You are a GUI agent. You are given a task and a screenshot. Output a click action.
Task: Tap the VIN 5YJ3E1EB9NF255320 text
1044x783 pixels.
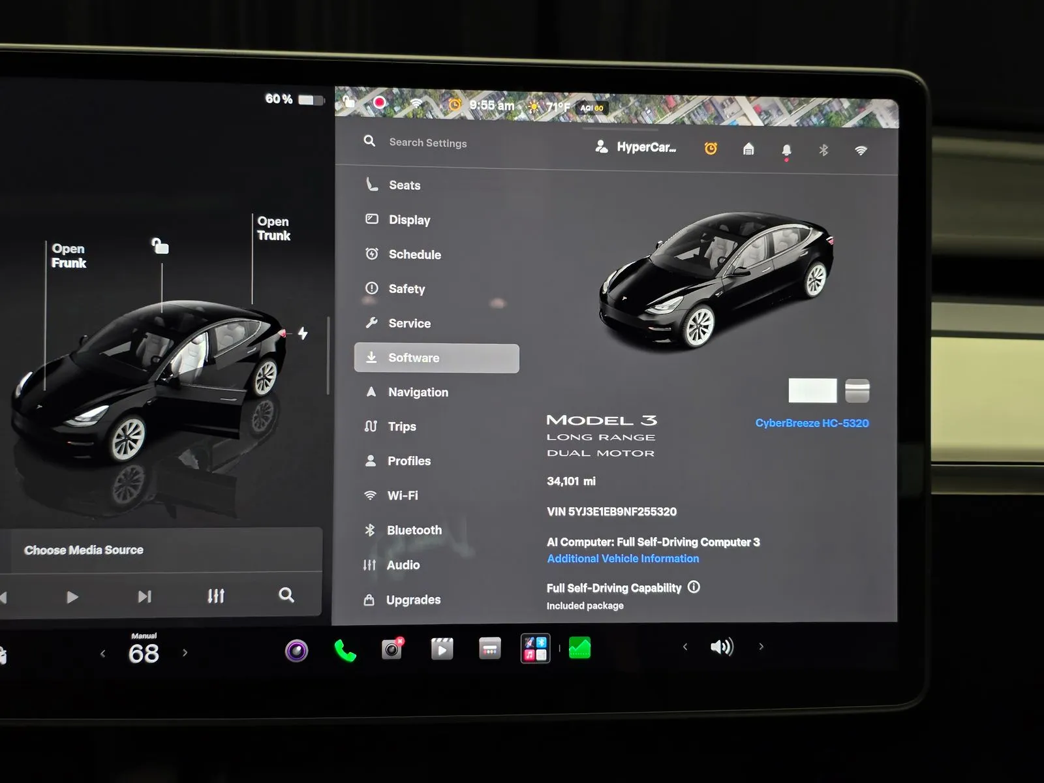tap(611, 512)
